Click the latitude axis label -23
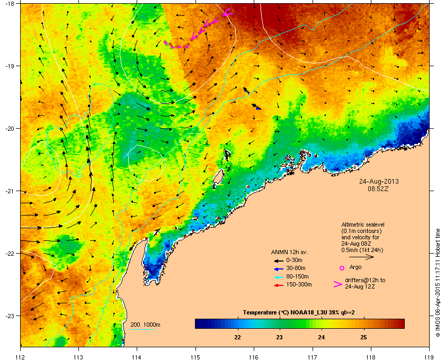This screenshot has height=360, width=445. (x=10, y=316)
